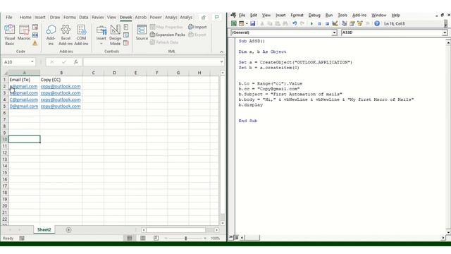Screen dimensions: 451x254
Task: Open the VBA Tools menu
Action: [342, 16]
